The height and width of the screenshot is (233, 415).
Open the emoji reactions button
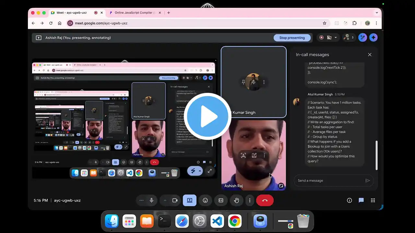point(205,200)
